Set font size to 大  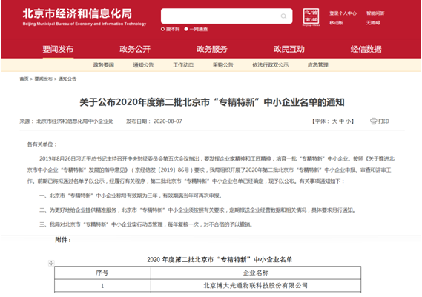[334, 121]
